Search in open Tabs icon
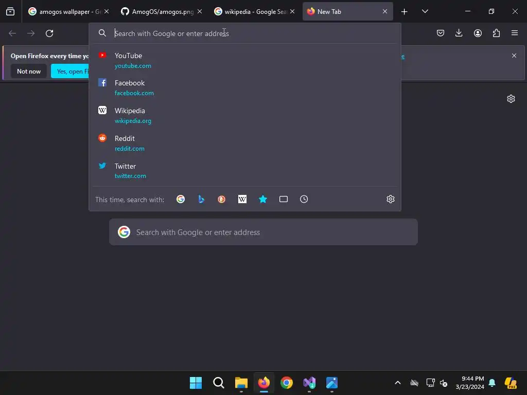Screen dimensions: 527x395 pos(284,199)
